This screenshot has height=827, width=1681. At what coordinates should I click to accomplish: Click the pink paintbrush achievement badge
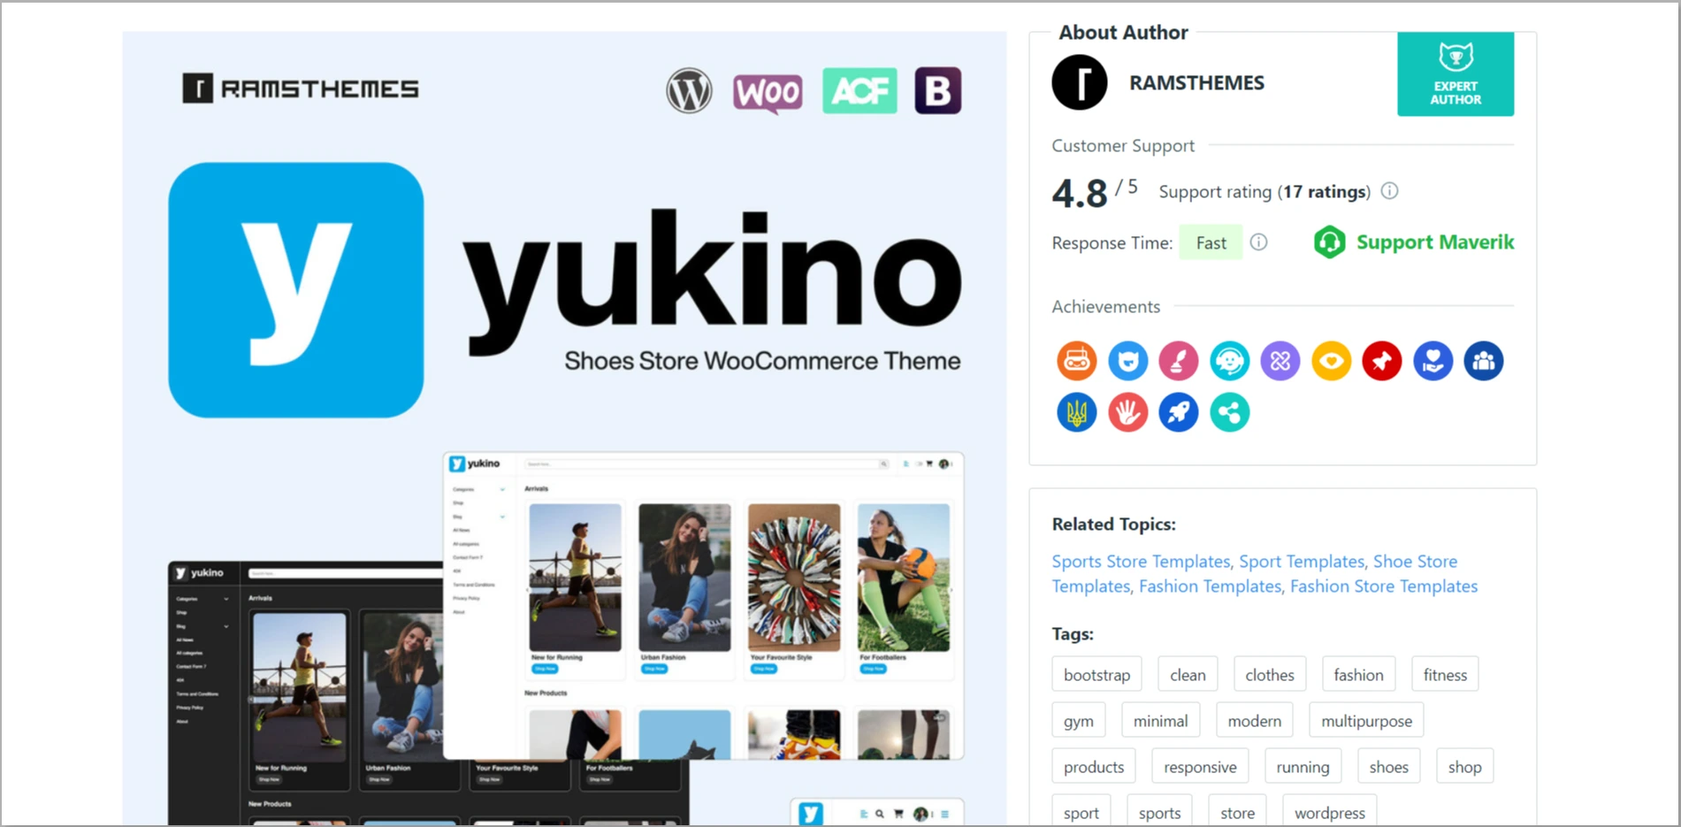pos(1179,361)
